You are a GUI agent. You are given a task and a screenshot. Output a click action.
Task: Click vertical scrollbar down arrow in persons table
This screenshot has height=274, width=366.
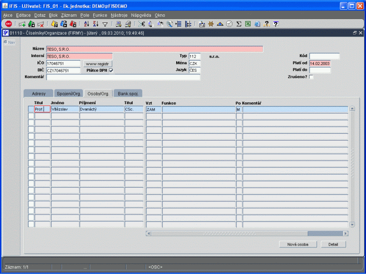352,225
